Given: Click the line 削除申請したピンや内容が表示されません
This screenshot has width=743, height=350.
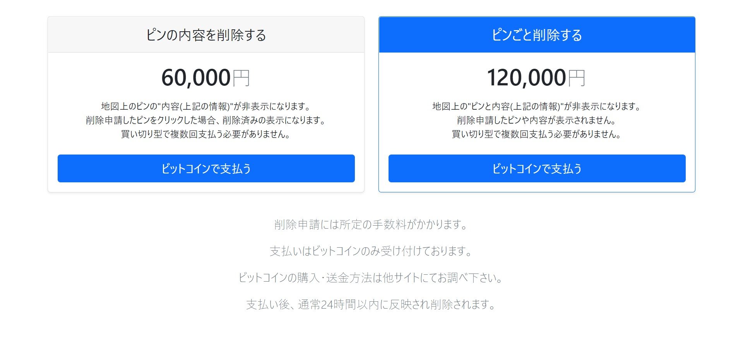Looking at the screenshot, I should point(537,120).
